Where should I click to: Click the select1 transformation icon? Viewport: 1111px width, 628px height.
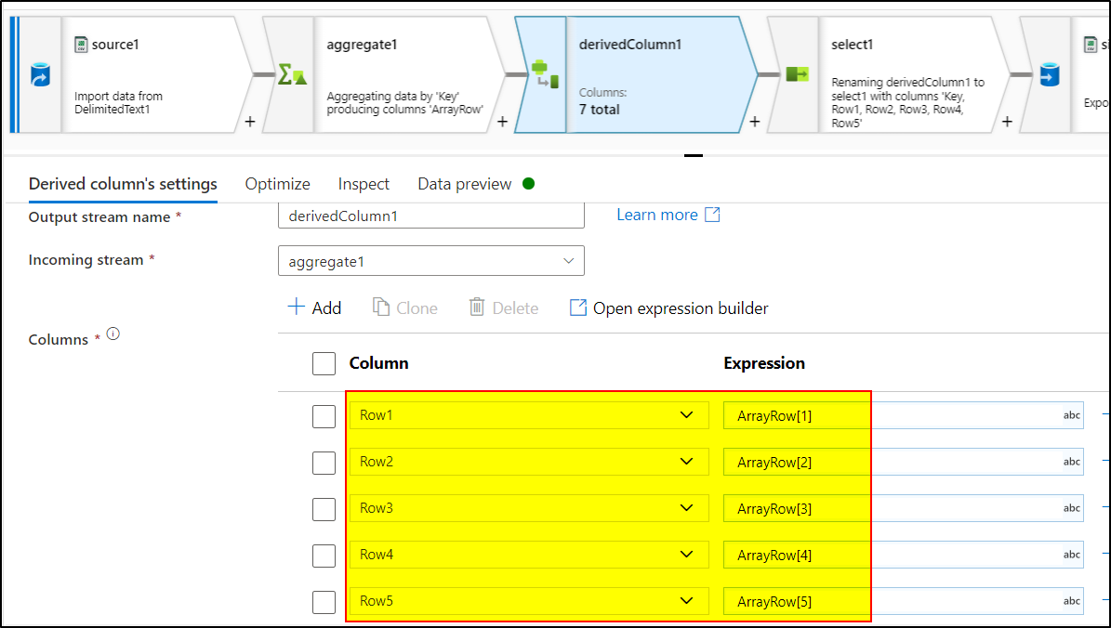tap(797, 74)
